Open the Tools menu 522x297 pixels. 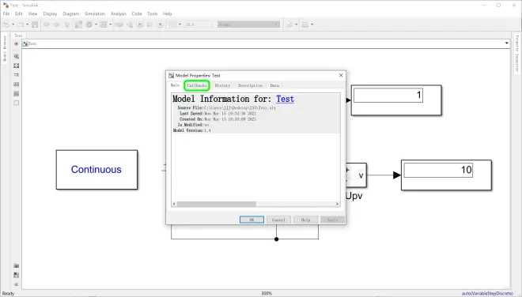[152, 14]
